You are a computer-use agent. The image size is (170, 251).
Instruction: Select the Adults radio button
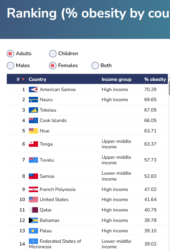(10, 54)
